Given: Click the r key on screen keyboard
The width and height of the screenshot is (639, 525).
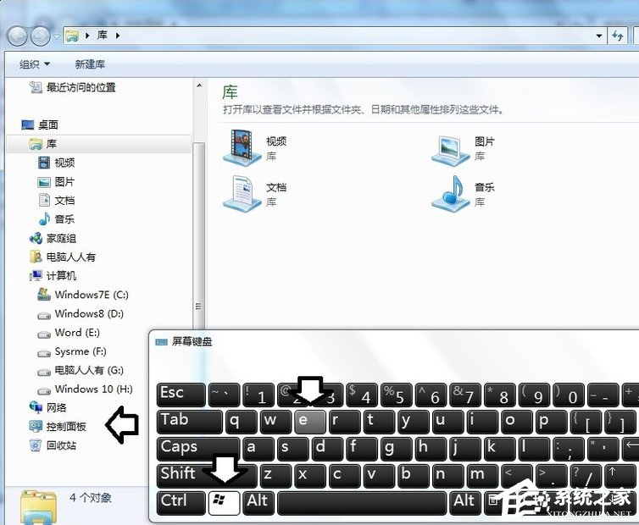Looking at the screenshot, I should pyautogui.click(x=344, y=421).
